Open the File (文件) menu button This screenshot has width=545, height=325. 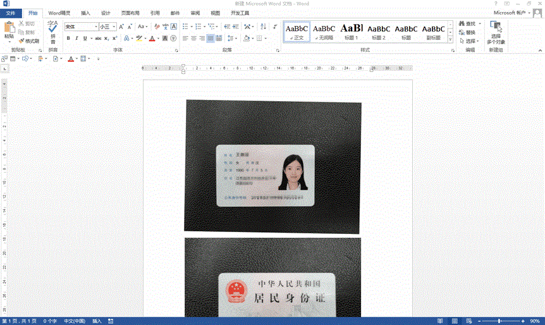11,13
